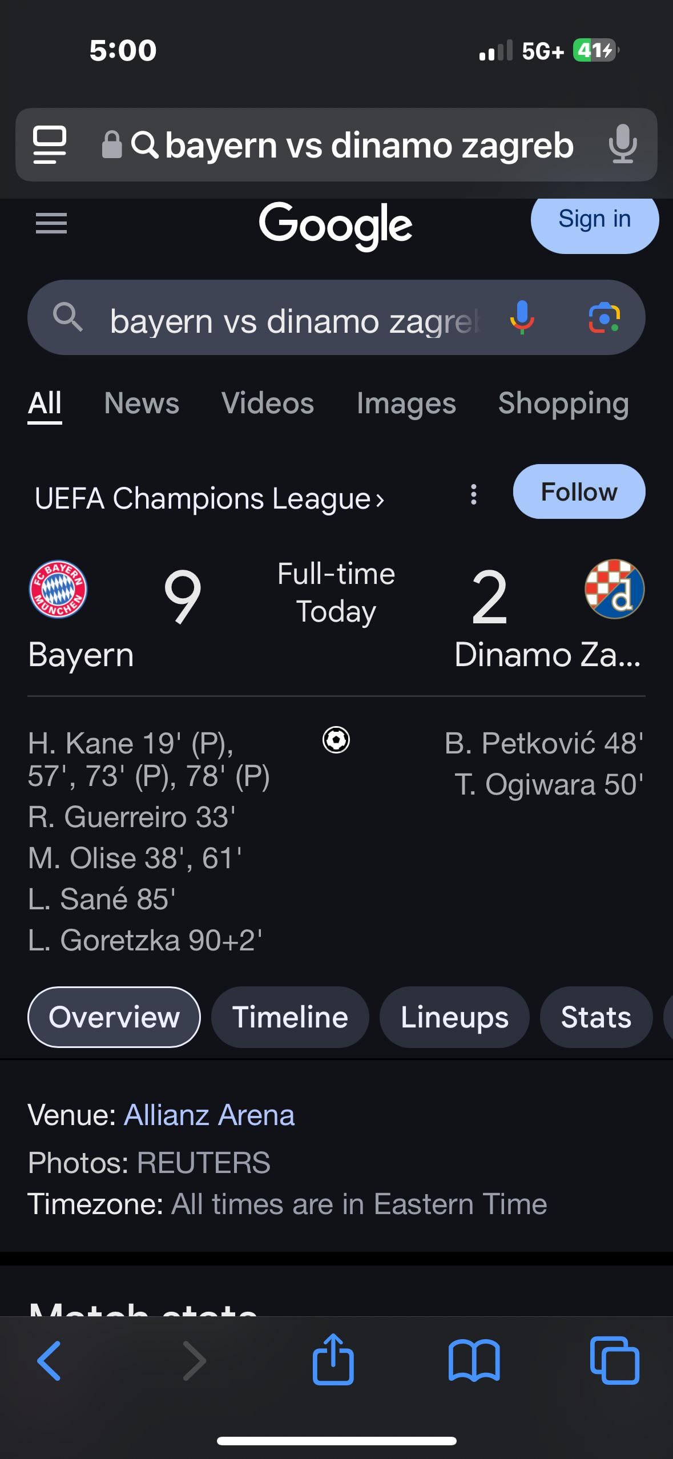Open the three-dot match options menu

(x=473, y=494)
